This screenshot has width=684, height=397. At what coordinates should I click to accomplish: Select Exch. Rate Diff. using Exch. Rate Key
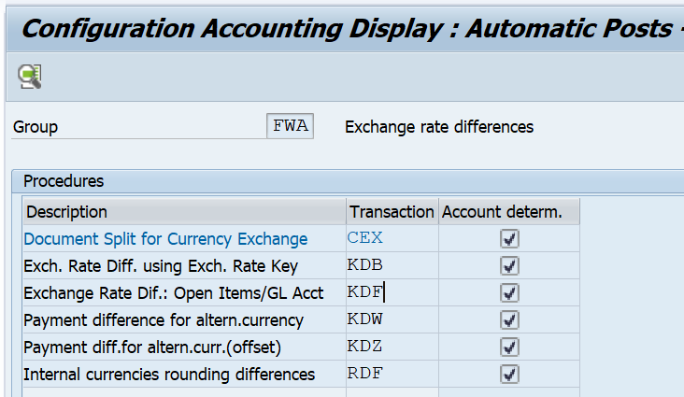[160, 266]
